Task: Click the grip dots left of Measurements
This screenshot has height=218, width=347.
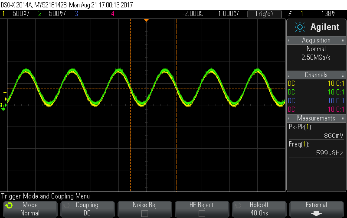Action: click(289, 118)
